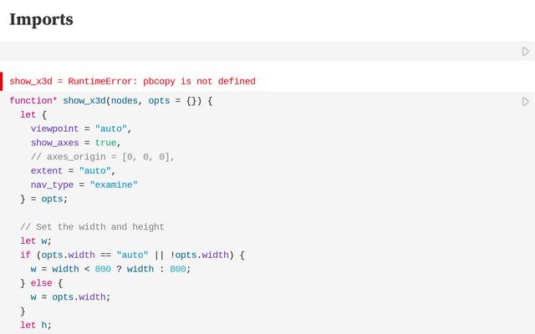Click the extent variable name

[47, 170]
